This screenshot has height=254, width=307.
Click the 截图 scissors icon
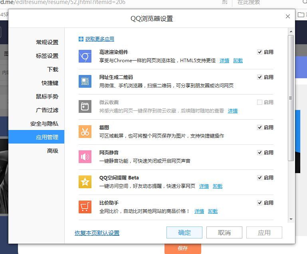click(x=85, y=132)
